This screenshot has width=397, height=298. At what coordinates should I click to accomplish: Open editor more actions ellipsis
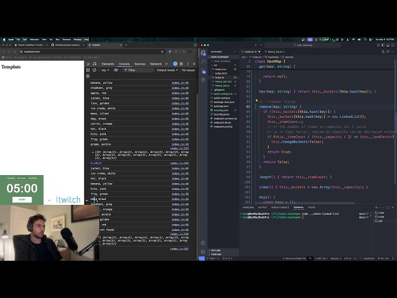click(x=393, y=52)
